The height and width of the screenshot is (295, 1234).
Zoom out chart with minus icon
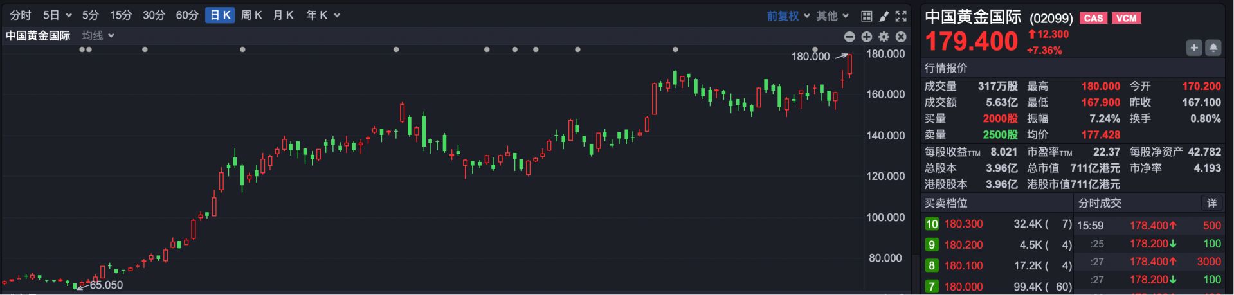pos(849,37)
